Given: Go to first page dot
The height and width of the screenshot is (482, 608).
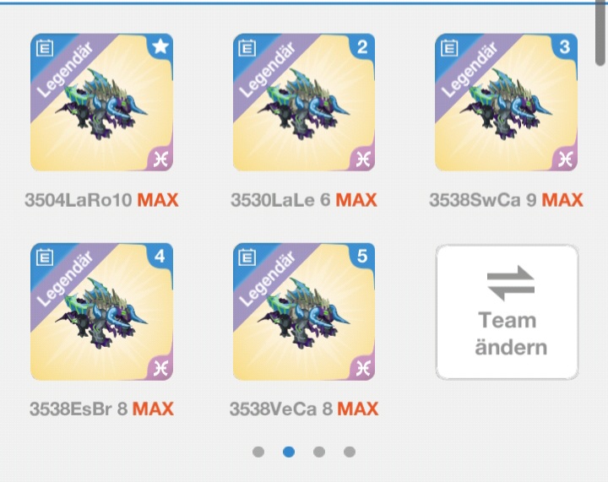Looking at the screenshot, I should pos(258,452).
